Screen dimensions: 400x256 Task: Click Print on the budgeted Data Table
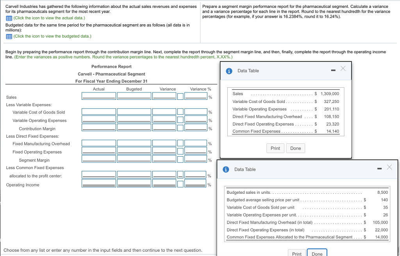coord(296,253)
